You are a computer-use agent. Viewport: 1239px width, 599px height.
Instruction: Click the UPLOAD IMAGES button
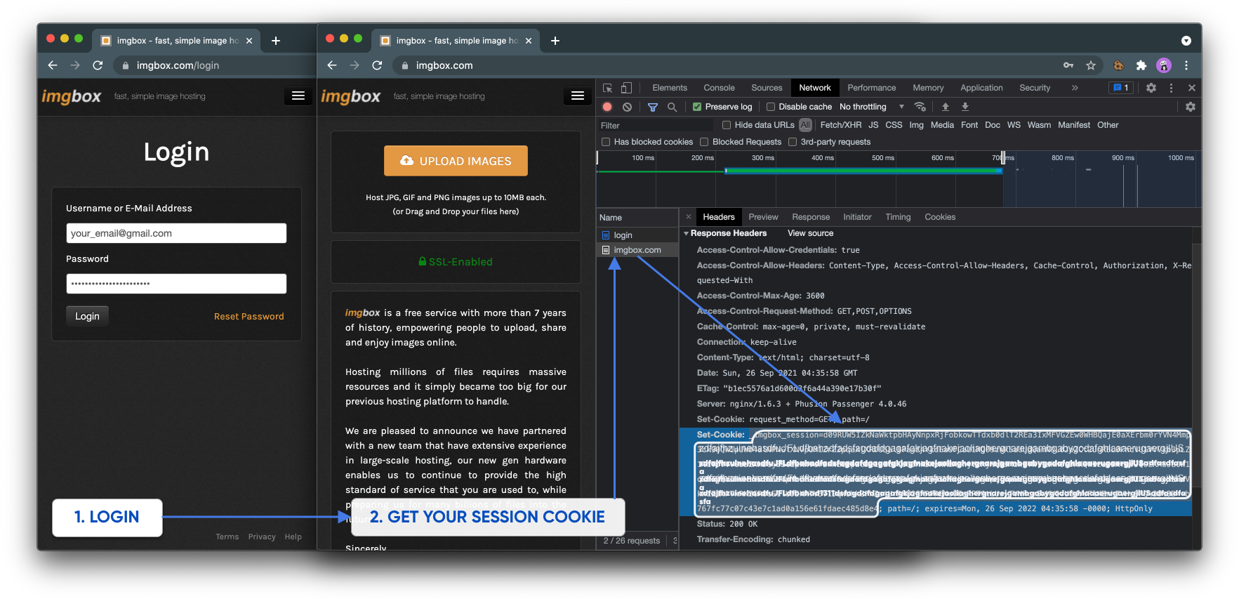(x=456, y=161)
